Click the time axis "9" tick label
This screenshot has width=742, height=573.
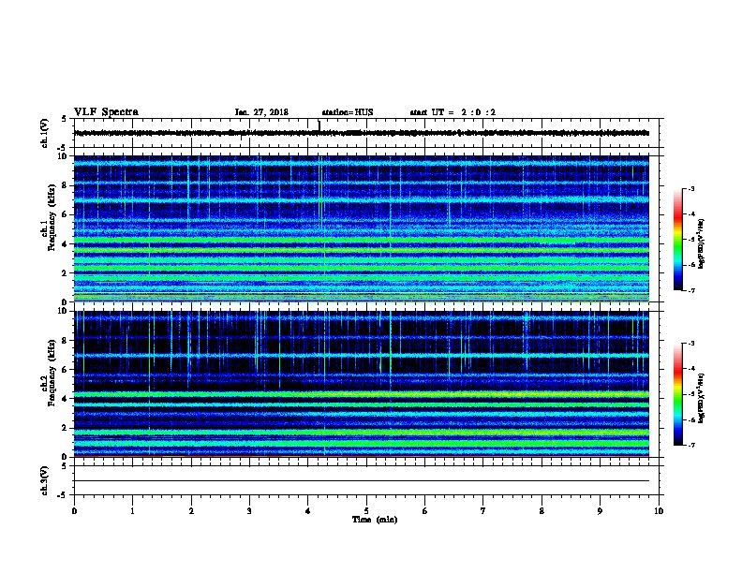(x=600, y=511)
